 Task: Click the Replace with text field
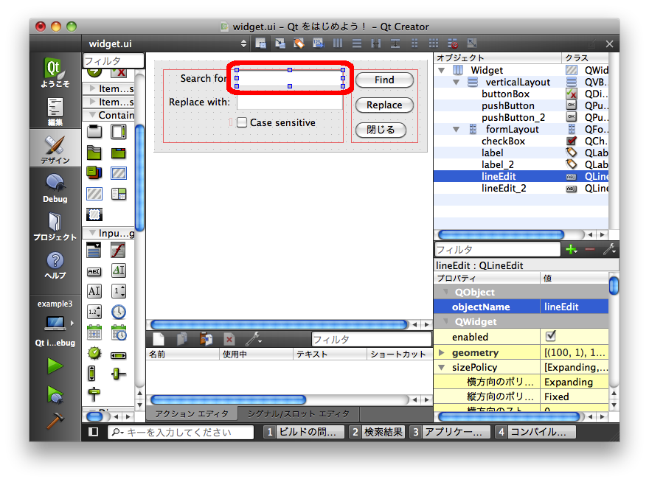pos(289,102)
